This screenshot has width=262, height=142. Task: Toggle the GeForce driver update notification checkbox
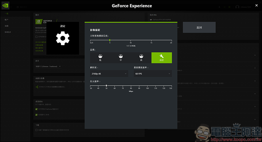36,109
